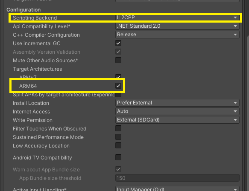Enable Android TV Compatibility checkbox
The image size is (249, 191).
coord(118,157)
